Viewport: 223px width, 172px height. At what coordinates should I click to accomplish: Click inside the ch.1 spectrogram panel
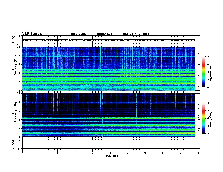click(109, 69)
